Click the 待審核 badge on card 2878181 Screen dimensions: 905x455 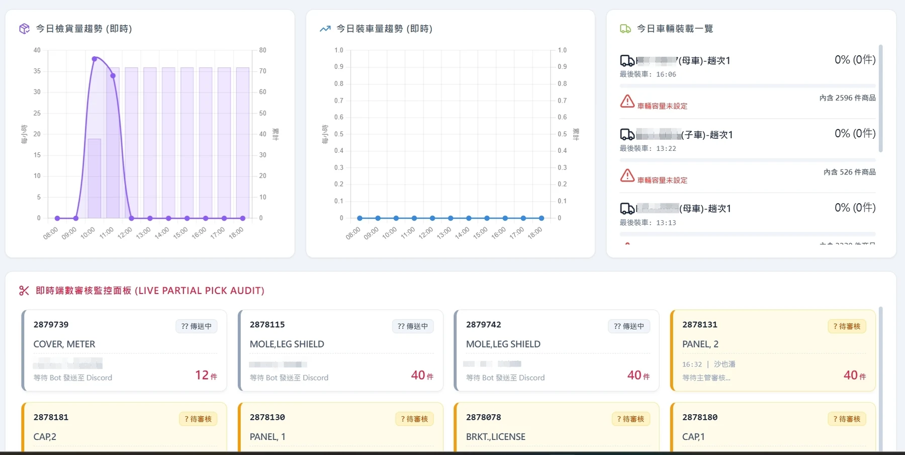[x=198, y=419]
